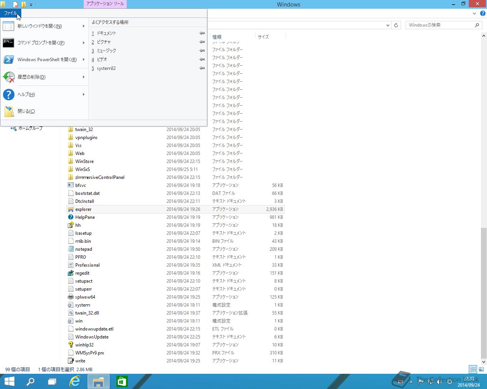Expand submenu arrow for 新しいウィンドウを開く
Image resolution: width=487 pixels, height=389 pixels.
point(83,26)
